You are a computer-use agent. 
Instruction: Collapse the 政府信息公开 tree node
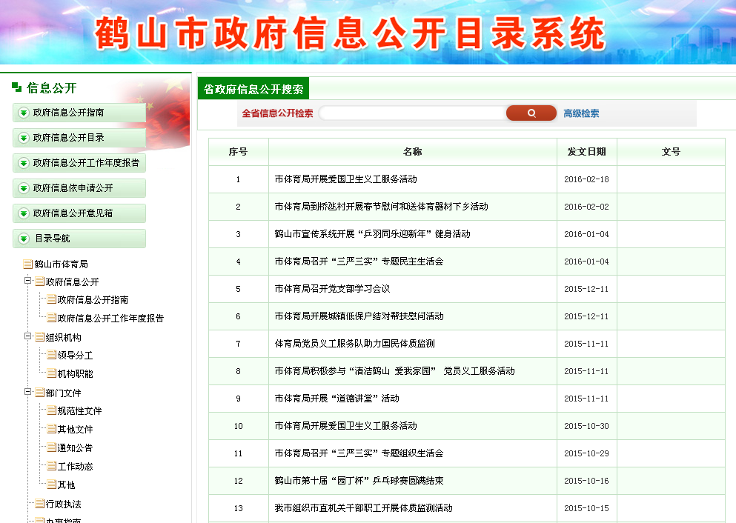[x=28, y=282]
